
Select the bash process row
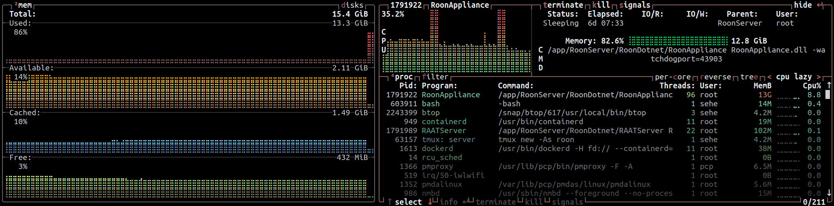point(603,104)
